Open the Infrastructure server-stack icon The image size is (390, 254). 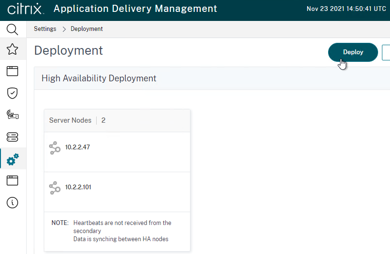click(12, 137)
